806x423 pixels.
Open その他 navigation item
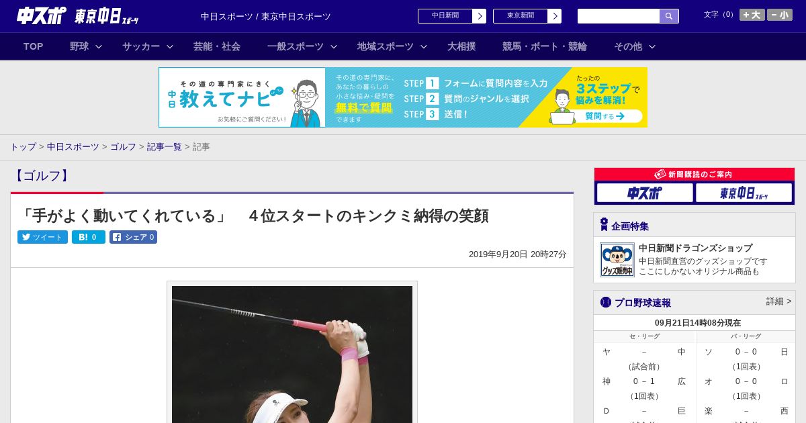point(628,46)
